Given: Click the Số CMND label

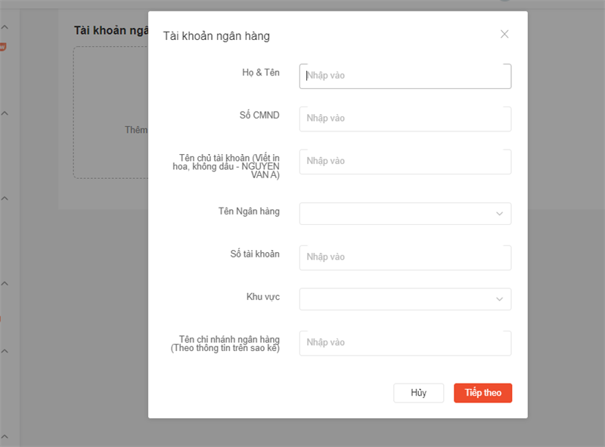Looking at the screenshot, I should click(259, 116).
